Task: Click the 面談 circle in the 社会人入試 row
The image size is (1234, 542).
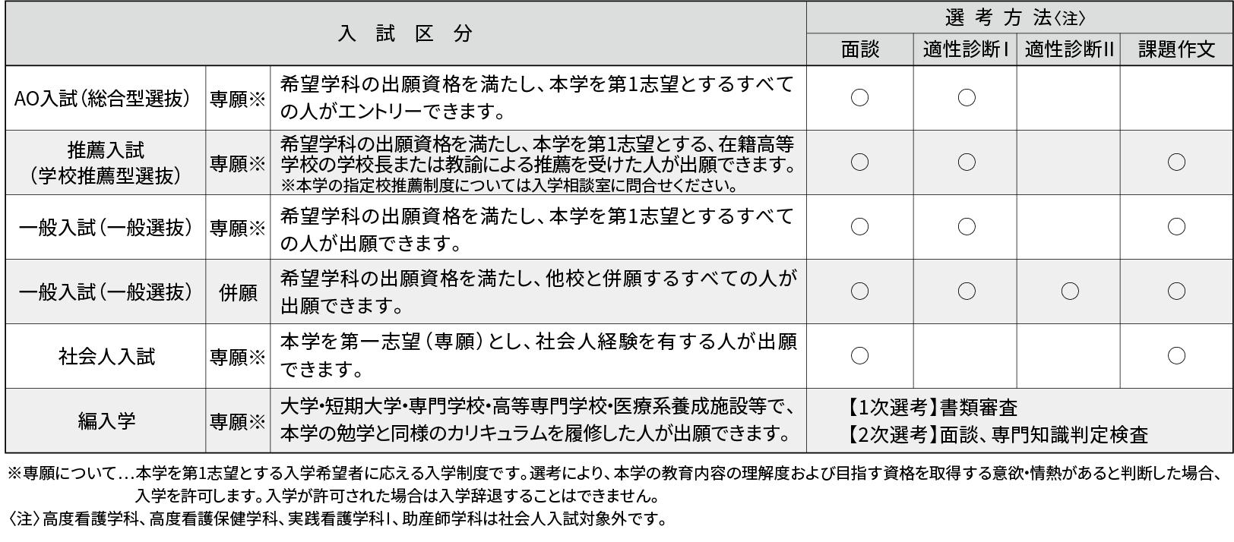Action: tap(859, 355)
